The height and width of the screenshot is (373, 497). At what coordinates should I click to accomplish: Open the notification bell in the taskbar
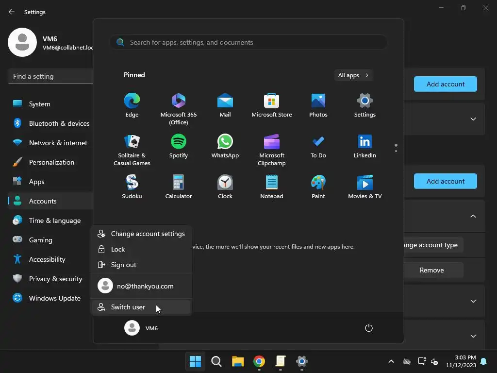484,361
